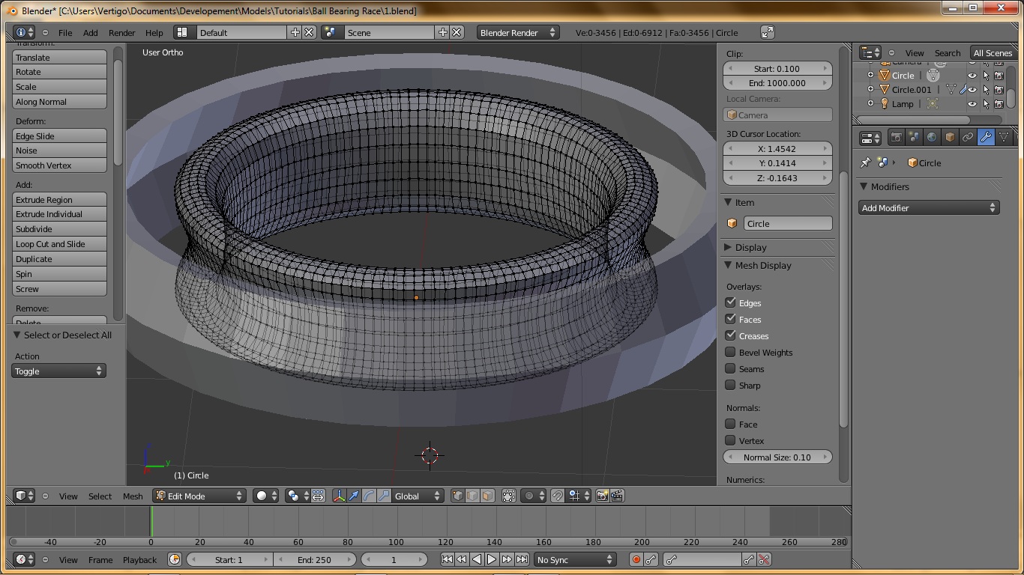Open the World properties tab globe icon

pyautogui.click(x=932, y=138)
